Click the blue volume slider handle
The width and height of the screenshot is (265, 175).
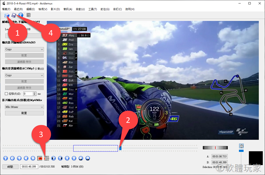241,146
